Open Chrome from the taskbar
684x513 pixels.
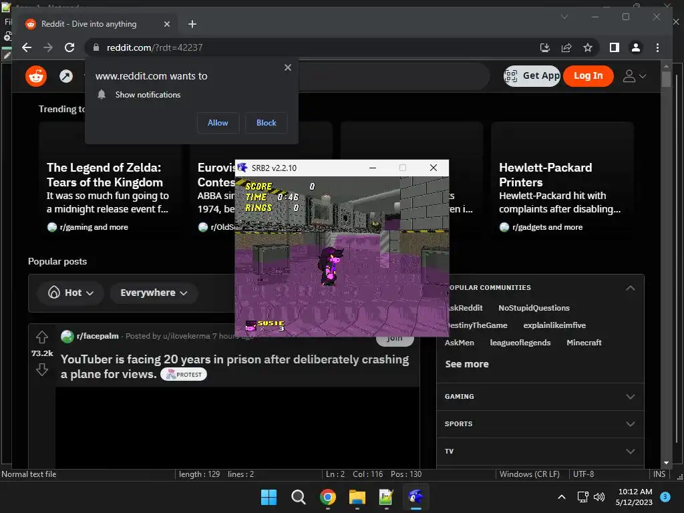[327, 497]
